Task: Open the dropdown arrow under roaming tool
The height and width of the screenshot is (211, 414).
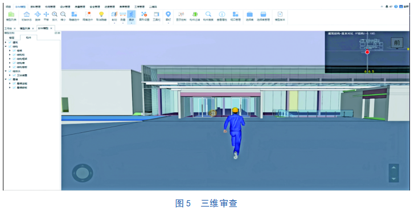Action: click(131, 23)
